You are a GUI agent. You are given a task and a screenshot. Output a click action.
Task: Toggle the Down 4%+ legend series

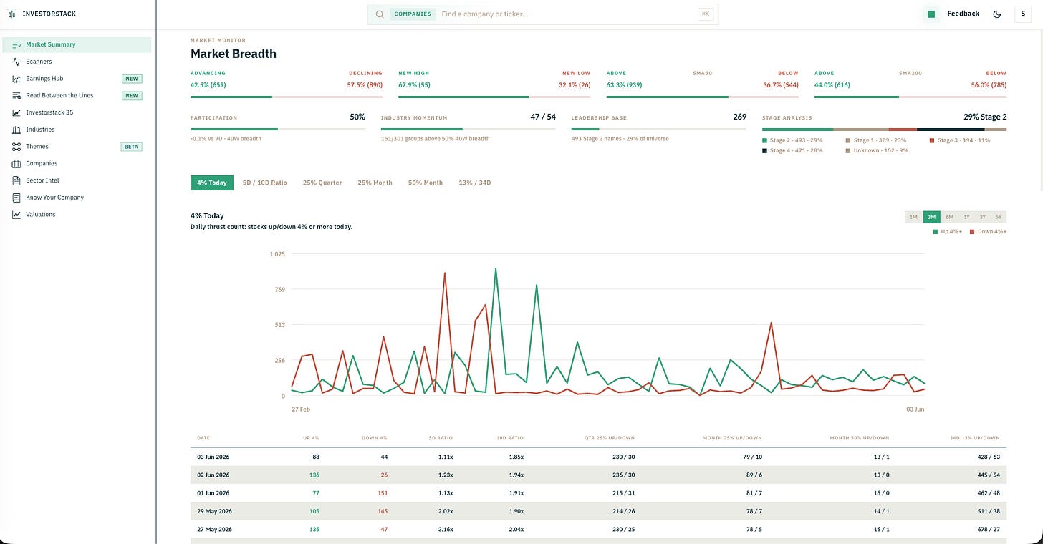coord(989,232)
